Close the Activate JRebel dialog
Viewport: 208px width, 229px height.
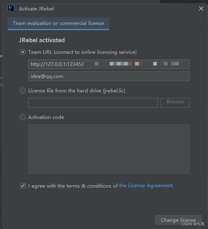pos(201,8)
